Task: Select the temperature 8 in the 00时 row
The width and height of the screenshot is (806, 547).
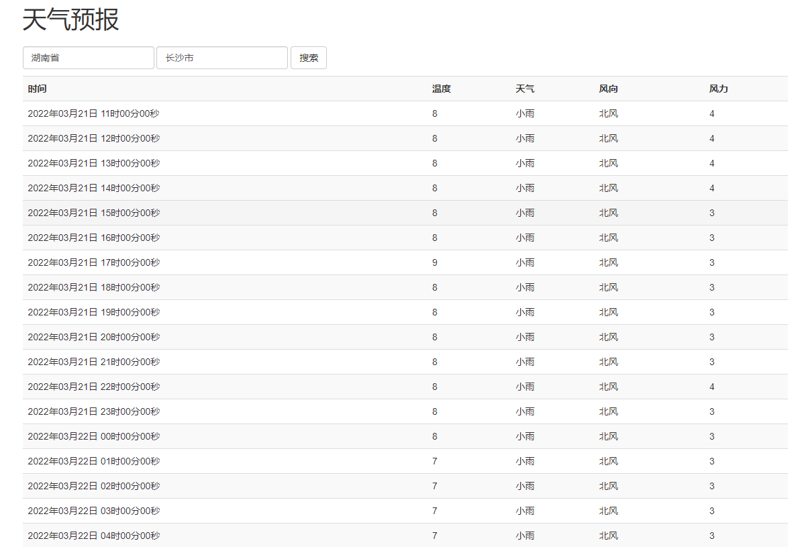Action: point(435,436)
